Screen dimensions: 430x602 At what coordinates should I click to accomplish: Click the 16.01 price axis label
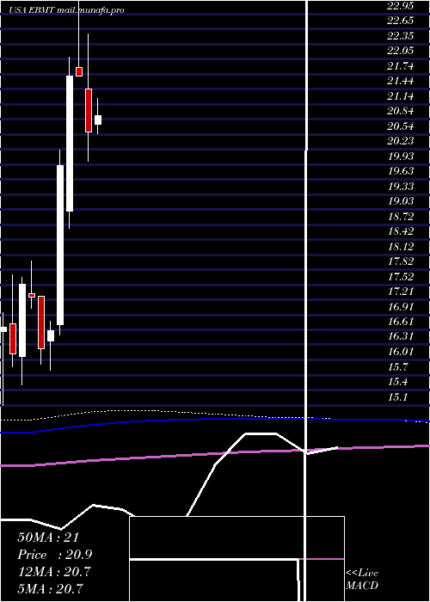[401, 351]
